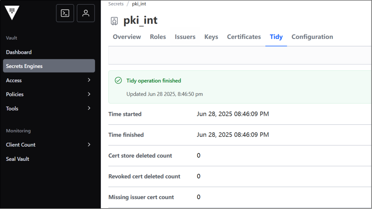Open the web CLI terminal icon
372x209 pixels.
(65, 13)
